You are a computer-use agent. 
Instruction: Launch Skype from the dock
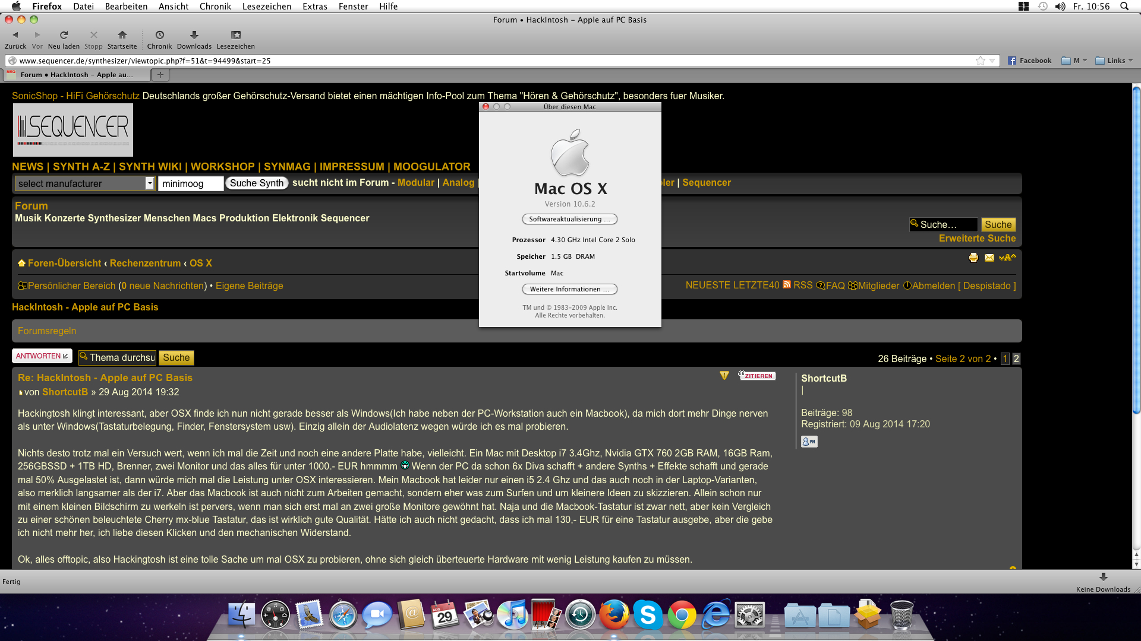coord(648,615)
